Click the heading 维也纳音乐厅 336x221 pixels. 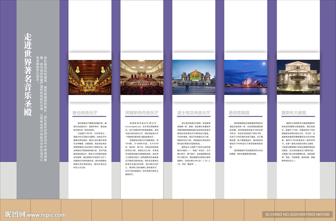85,113
